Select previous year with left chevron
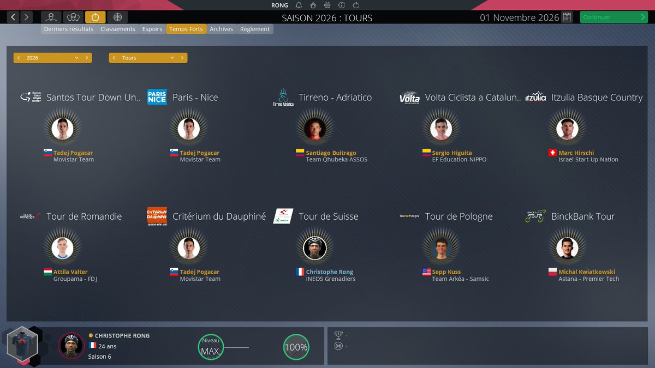The width and height of the screenshot is (655, 368). (x=19, y=58)
